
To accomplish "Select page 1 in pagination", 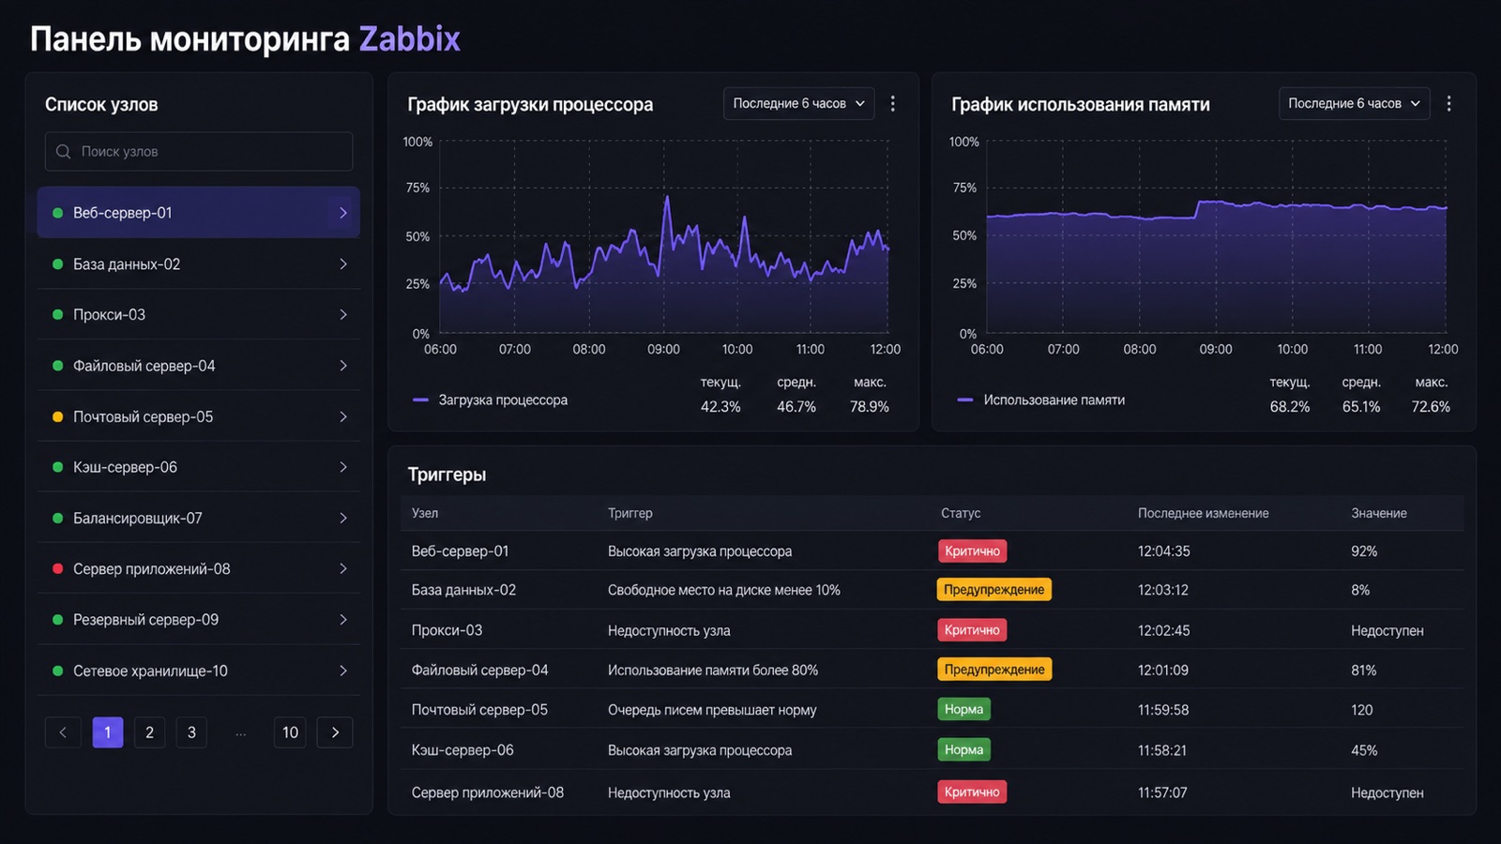I will tap(108, 732).
